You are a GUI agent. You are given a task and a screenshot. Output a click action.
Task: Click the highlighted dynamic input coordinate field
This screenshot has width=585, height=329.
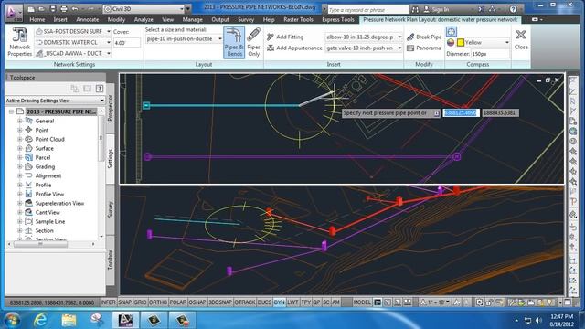coord(461,112)
